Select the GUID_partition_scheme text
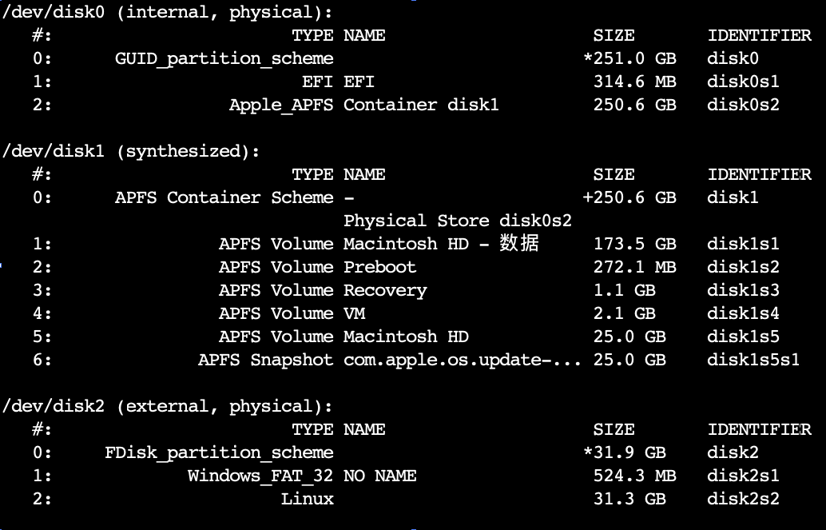 click(x=224, y=58)
